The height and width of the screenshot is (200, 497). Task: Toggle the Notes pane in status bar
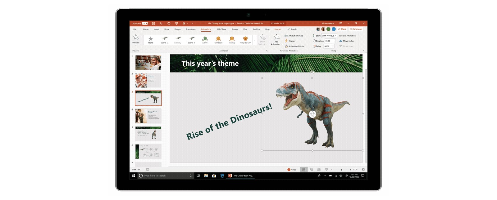pos(292,170)
